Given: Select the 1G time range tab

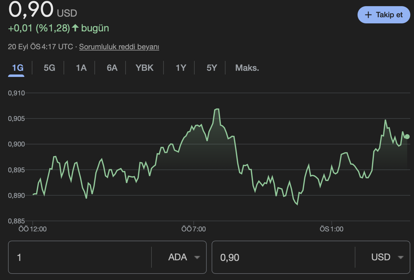Looking at the screenshot, I should (18, 68).
